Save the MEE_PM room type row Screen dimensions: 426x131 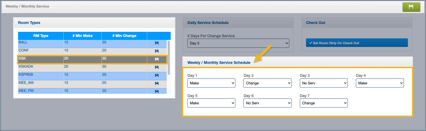157,91
